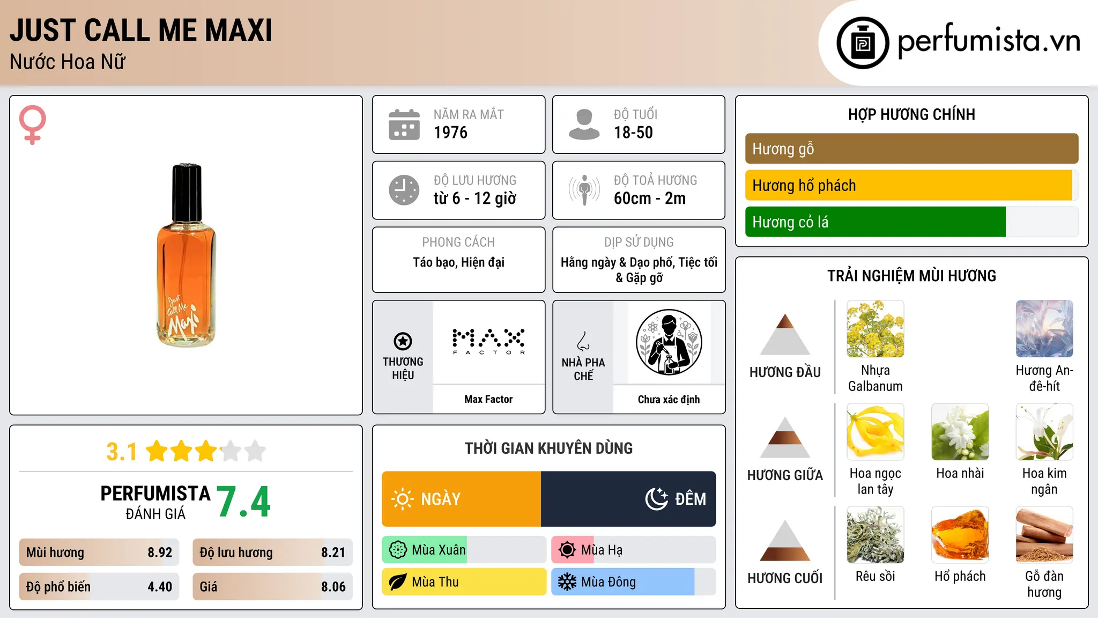Click the Max Factor brand name
1098x618 pixels.
(x=488, y=399)
